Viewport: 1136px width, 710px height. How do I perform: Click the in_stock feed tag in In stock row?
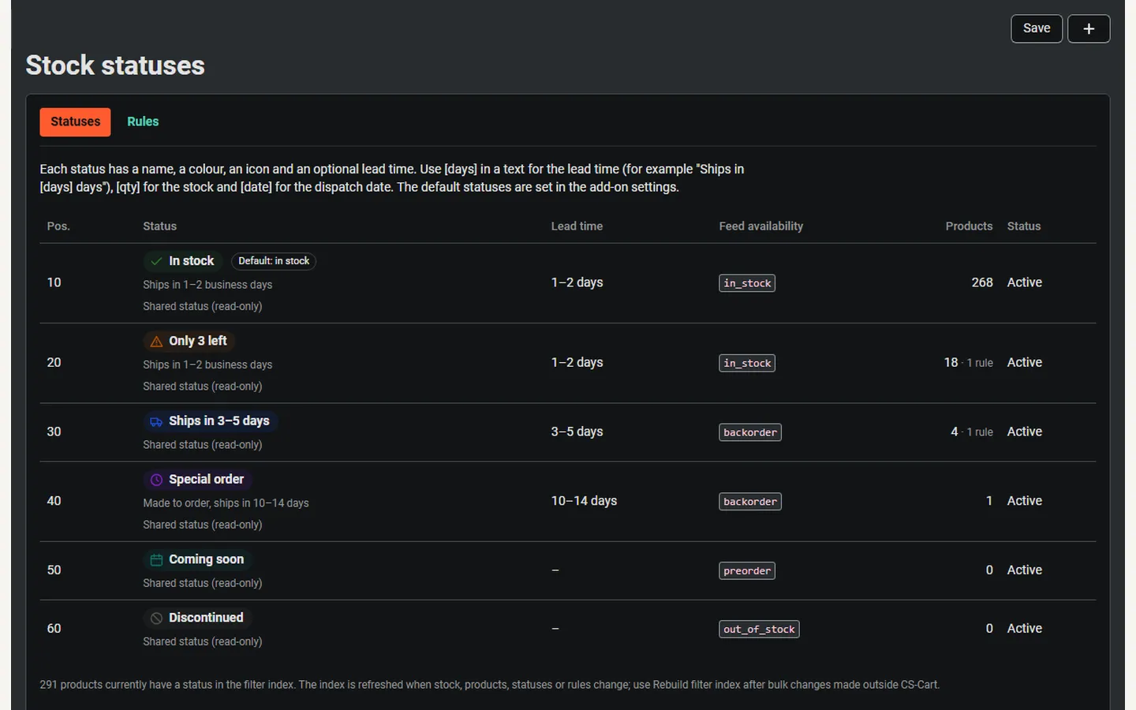747,283
